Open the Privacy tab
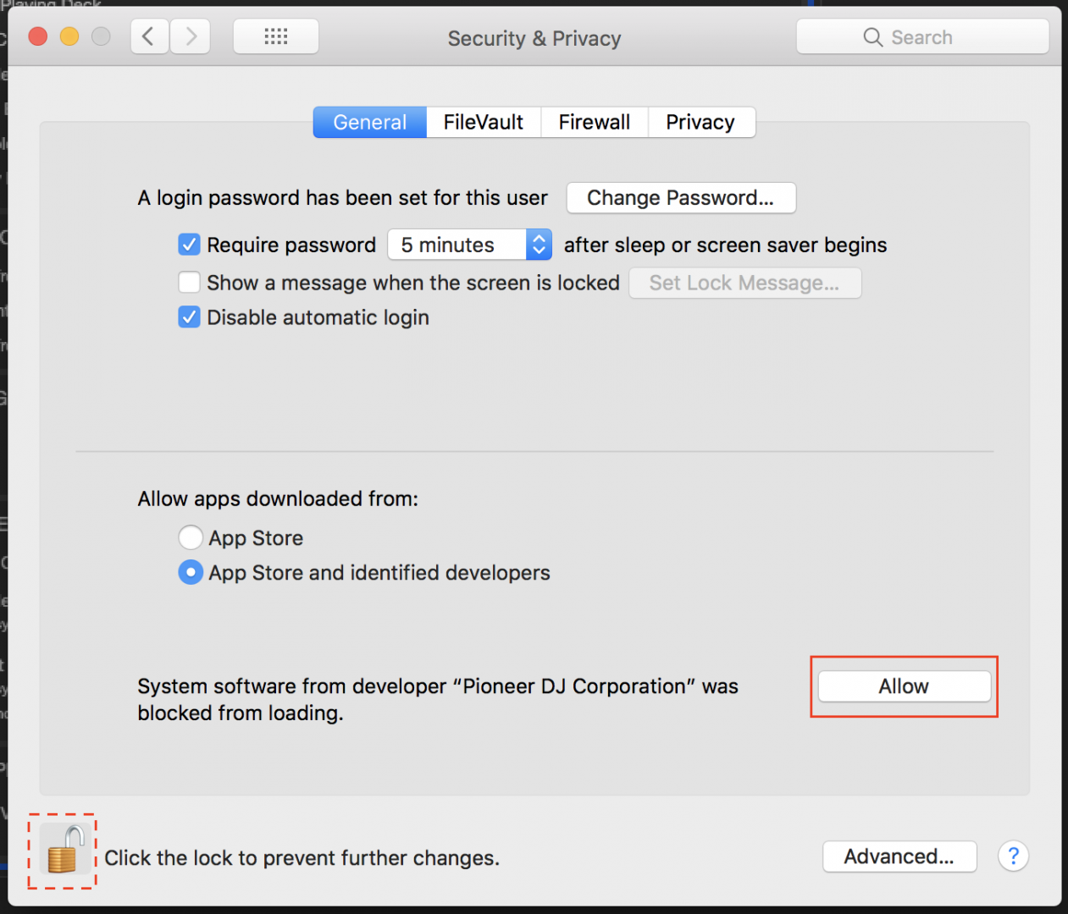Viewport: 1068px width, 914px height. [x=700, y=122]
